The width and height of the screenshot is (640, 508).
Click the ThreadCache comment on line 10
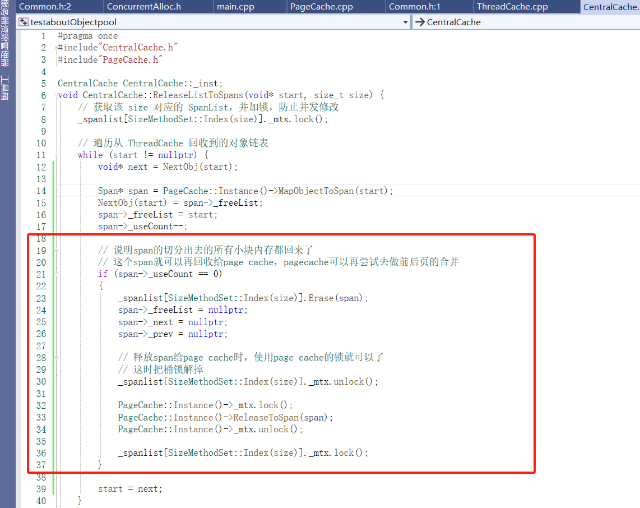[173, 144]
